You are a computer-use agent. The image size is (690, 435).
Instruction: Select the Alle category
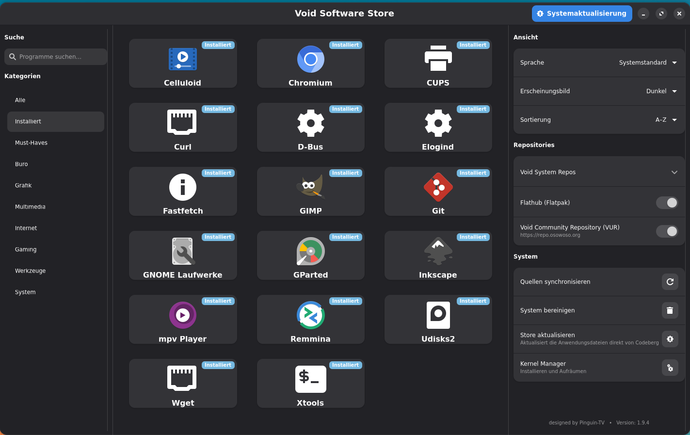click(56, 100)
